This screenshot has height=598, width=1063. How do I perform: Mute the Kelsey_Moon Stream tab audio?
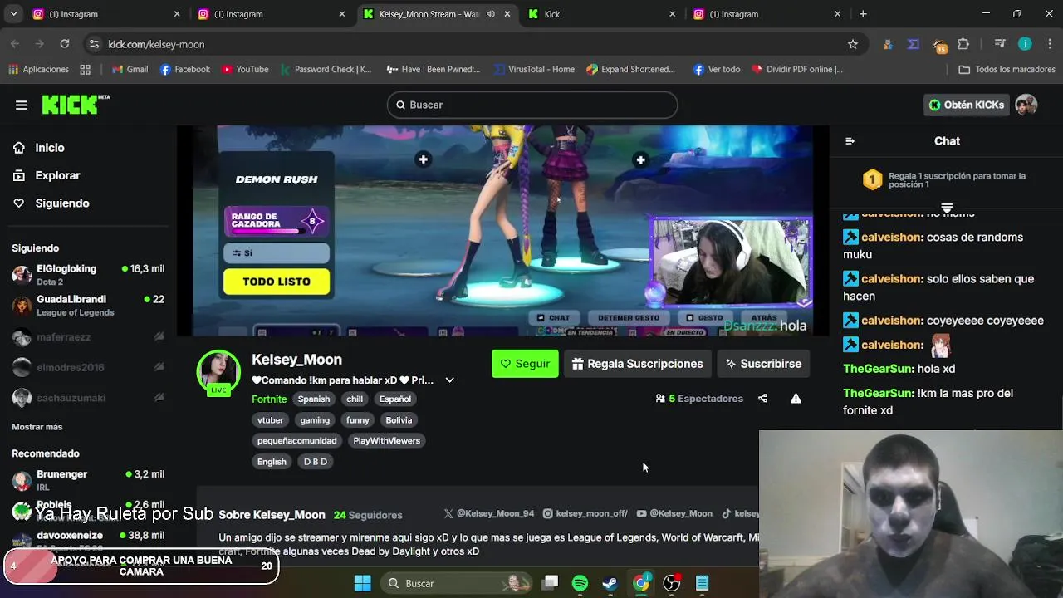point(491,14)
